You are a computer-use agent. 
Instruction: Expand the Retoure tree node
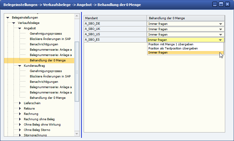click(19, 108)
